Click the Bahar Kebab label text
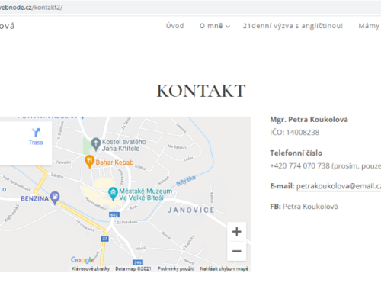Viewport: 381px width, 286px height. [x=114, y=162]
